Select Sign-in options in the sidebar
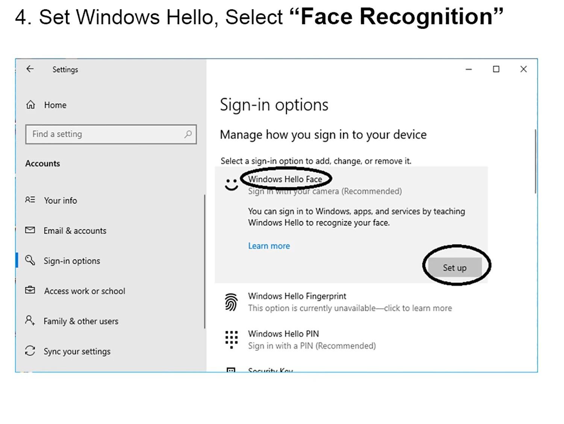Screen dimensions: 564x424 point(71,260)
